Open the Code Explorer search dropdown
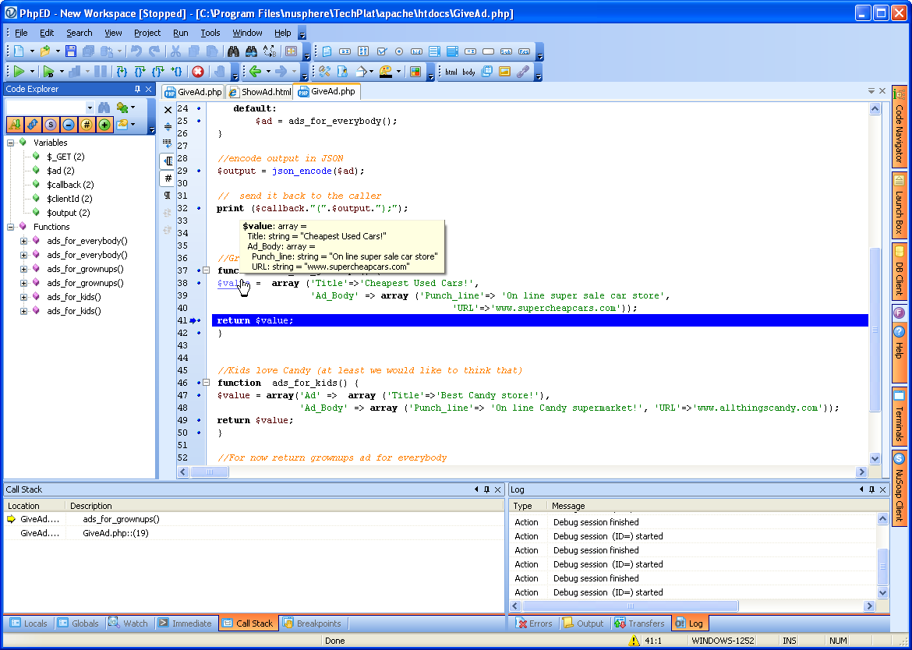 90,108
